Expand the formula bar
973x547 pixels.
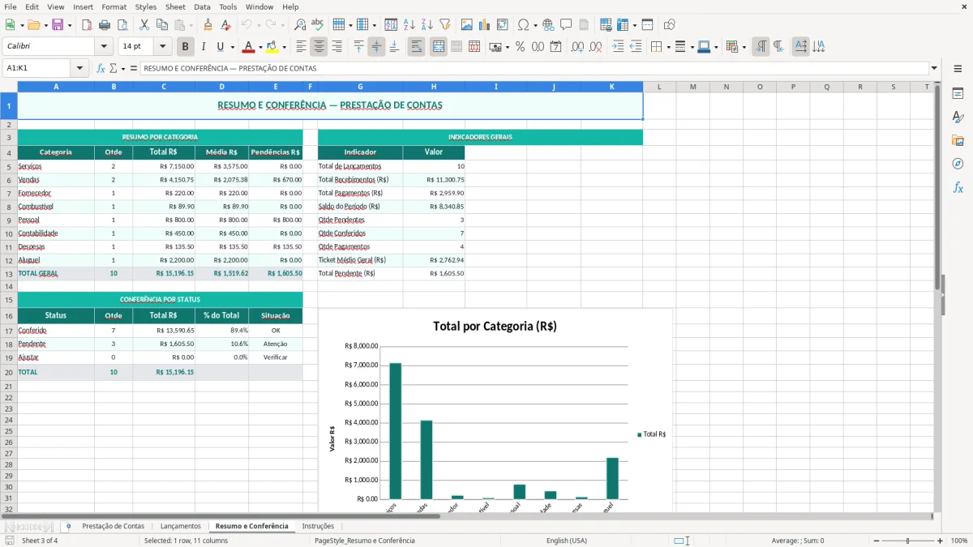[x=935, y=69]
